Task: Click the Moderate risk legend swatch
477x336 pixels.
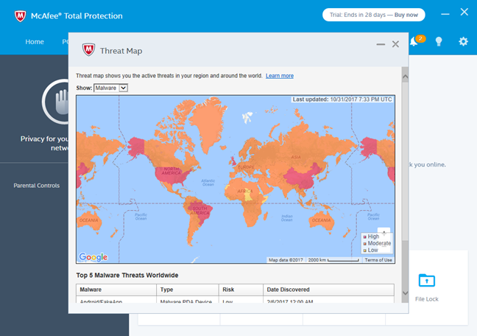Action: point(365,243)
